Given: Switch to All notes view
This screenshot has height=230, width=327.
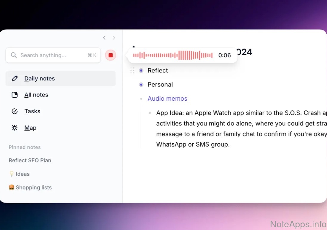Looking at the screenshot, I should 36,95.
